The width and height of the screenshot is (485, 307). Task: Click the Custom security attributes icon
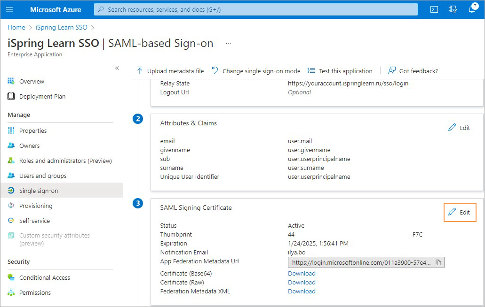click(x=11, y=236)
